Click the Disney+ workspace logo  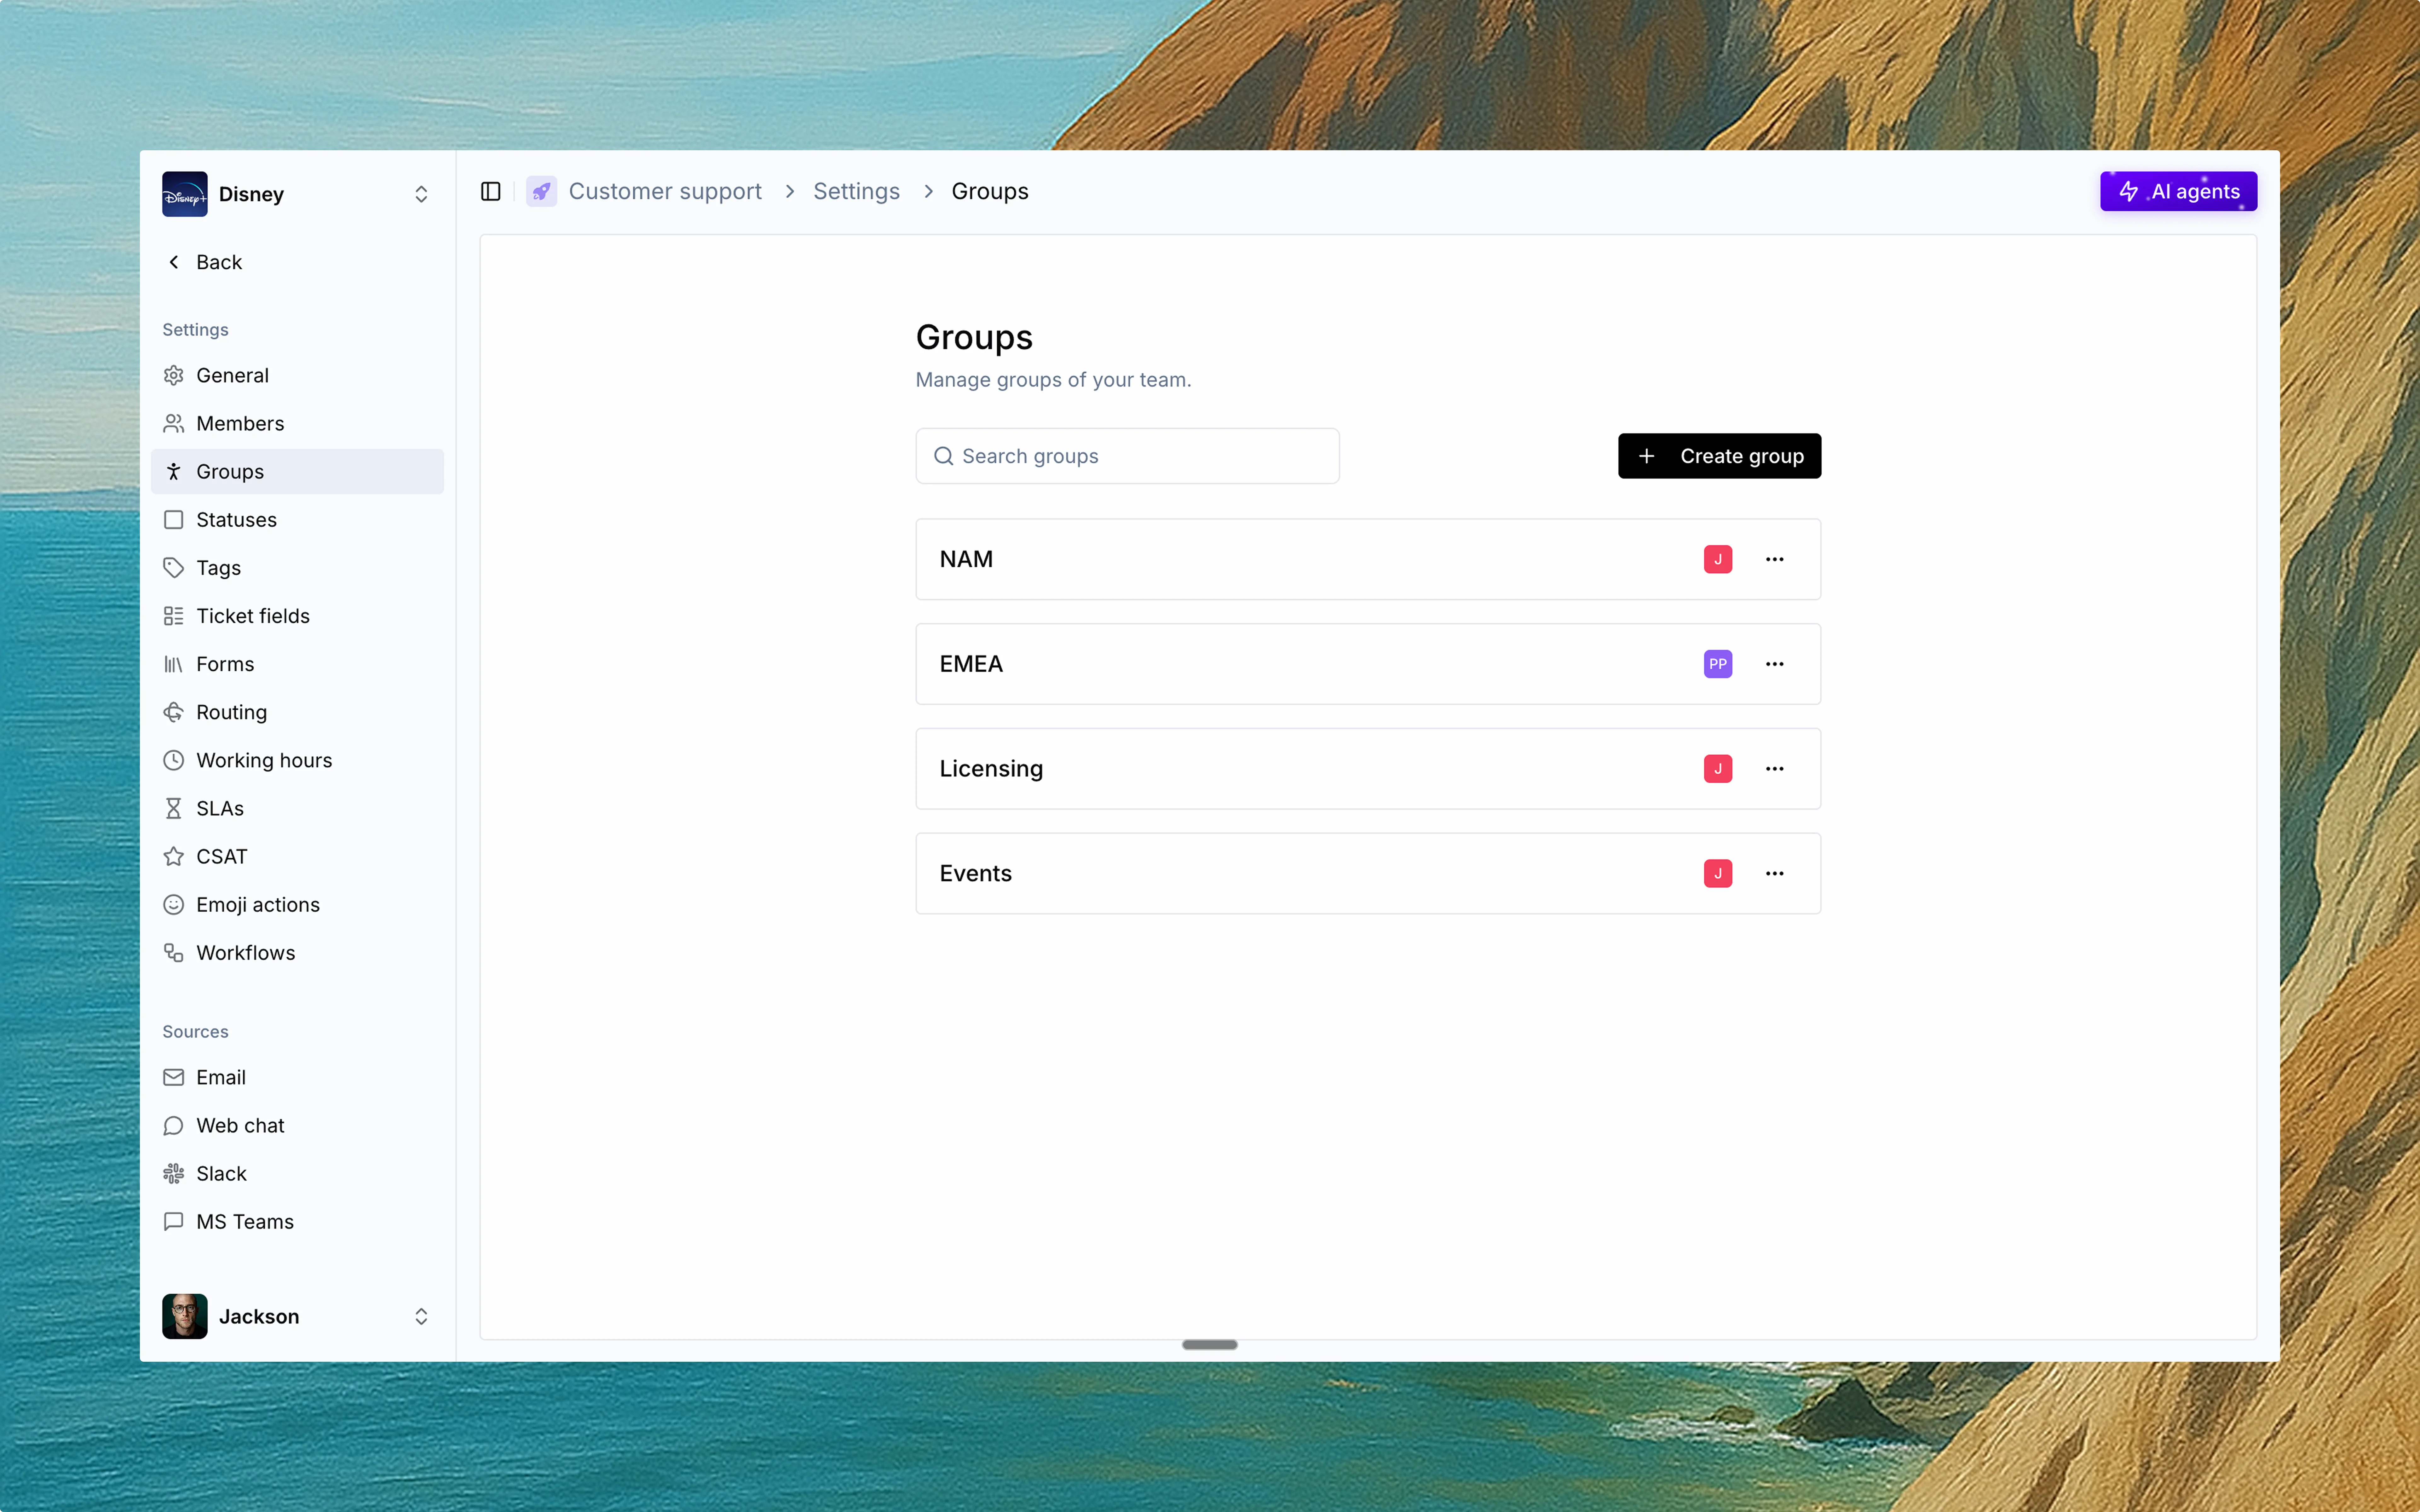(x=185, y=194)
